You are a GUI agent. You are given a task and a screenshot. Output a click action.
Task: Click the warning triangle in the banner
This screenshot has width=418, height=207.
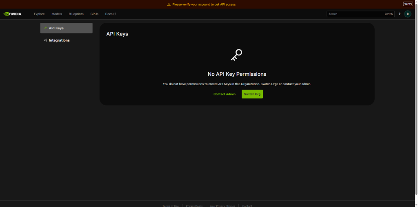point(169,4)
